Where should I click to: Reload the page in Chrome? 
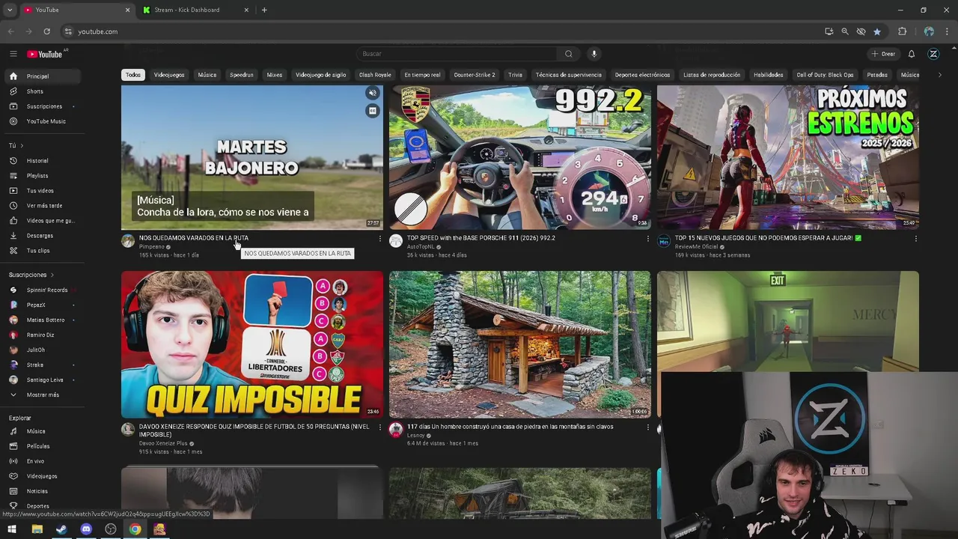(x=46, y=31)
